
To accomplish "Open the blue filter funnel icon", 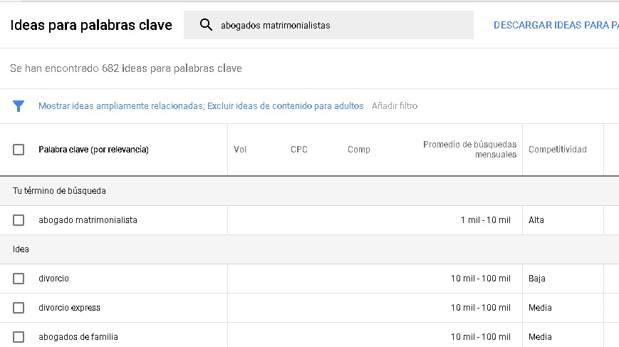I will pos(18,105).
